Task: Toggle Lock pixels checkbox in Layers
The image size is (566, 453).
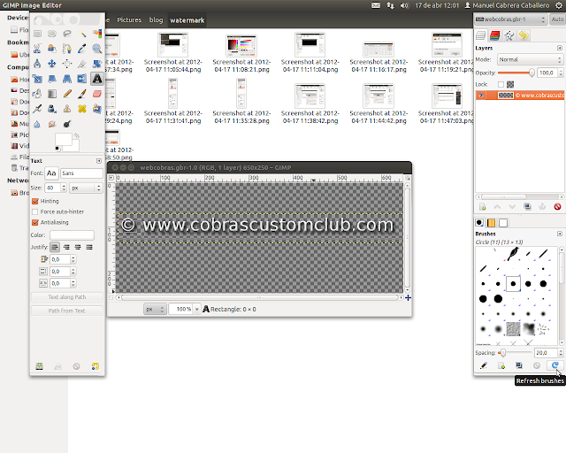Action: tap(501, 85)
